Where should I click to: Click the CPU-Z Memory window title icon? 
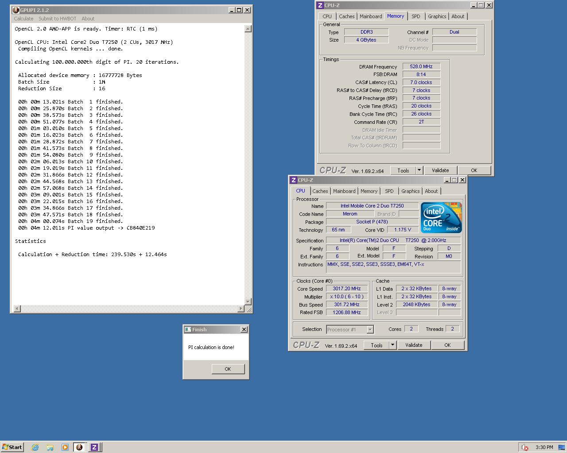tap(320, 5)
